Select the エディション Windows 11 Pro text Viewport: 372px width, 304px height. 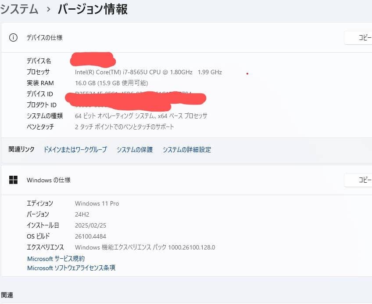click(x=97, y=203)
